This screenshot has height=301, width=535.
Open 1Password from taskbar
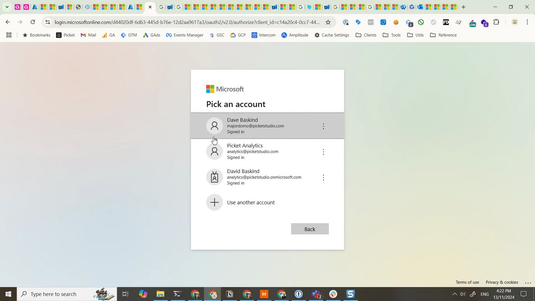(x=298, y=294)
